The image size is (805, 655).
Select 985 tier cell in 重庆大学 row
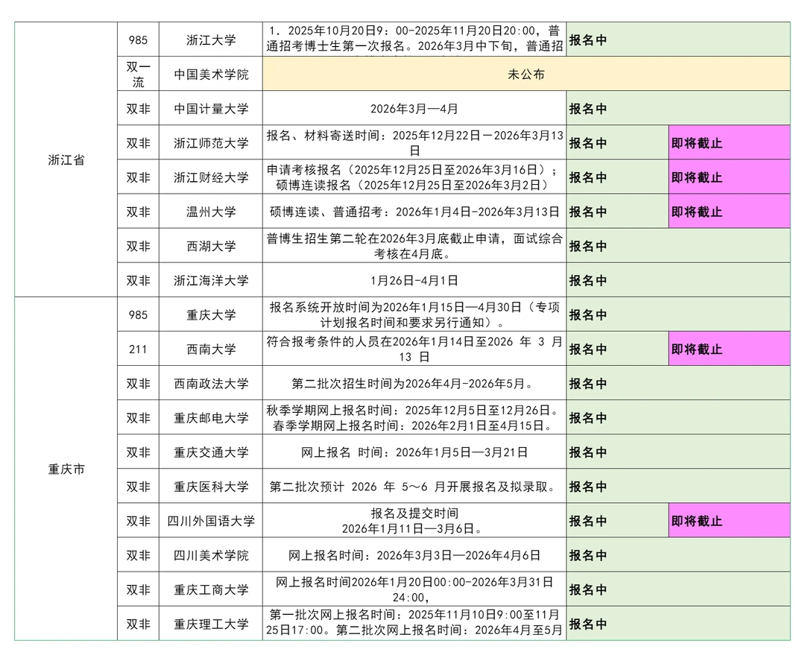[138, 314]
